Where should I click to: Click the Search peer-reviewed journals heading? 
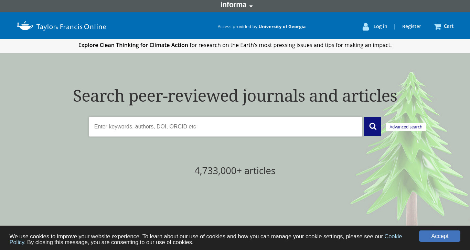(x=235, y=96)
